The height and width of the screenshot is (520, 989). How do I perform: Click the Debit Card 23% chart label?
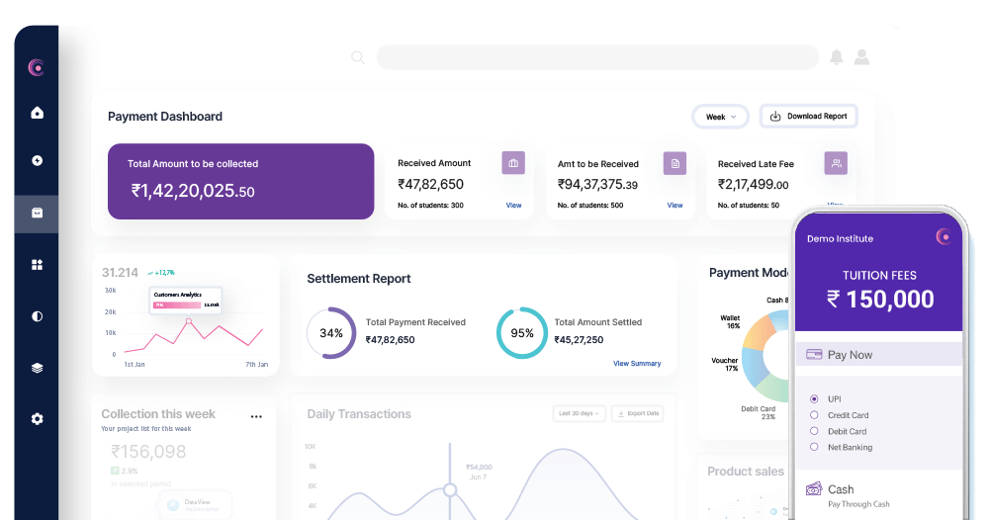[x=759, y=413]
